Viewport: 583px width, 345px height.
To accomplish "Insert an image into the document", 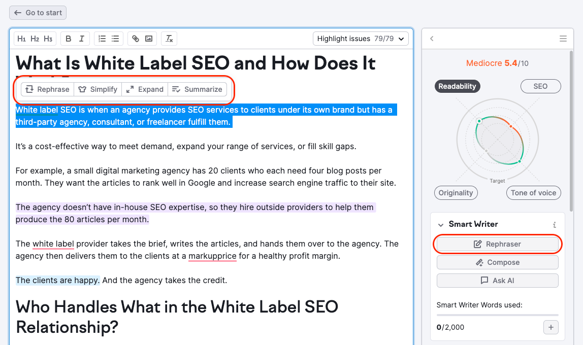I will coord(148,38).
